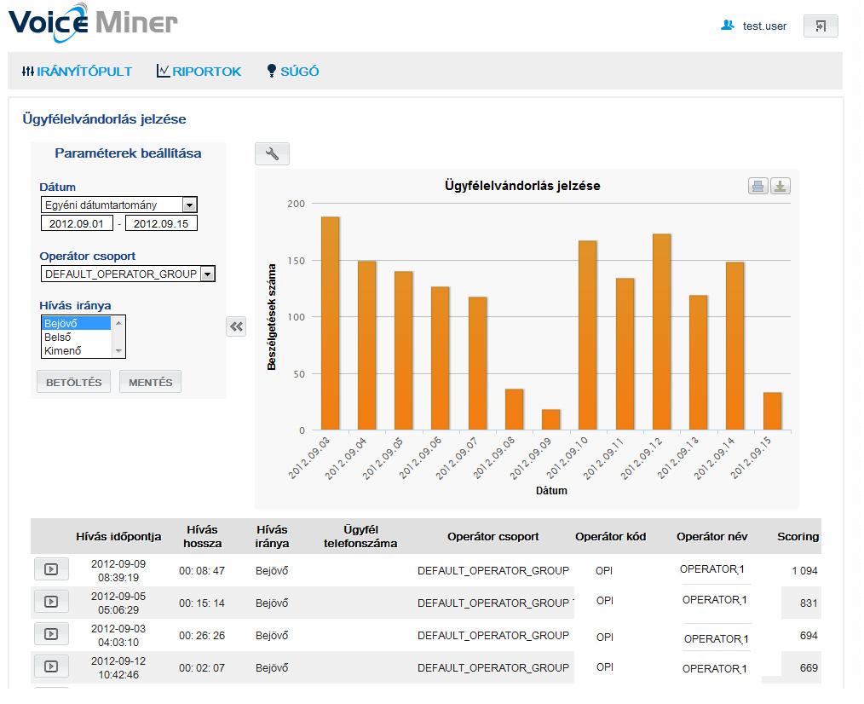Play the call from 2012-09-12 10:42:46
This screenshot has height=704, width=864.
51,666
